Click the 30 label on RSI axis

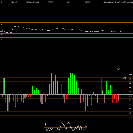[2, 39]
